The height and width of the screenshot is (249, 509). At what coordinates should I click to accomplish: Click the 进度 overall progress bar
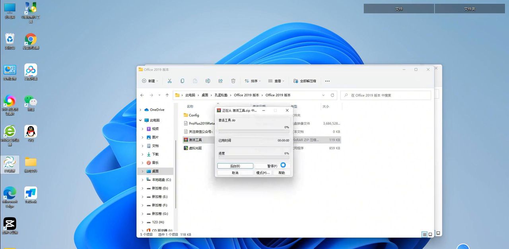click(x=254, y=158)
